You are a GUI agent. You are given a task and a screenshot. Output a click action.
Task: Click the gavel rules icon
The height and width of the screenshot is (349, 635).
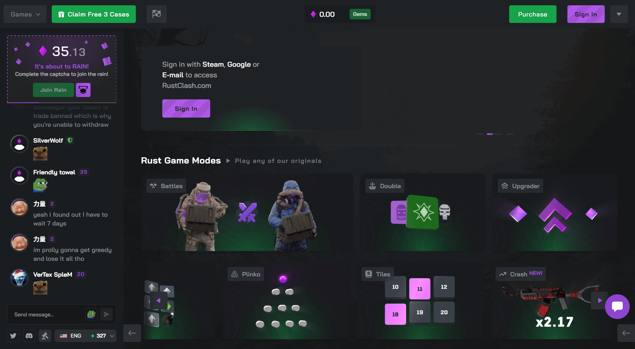[45, 336]
